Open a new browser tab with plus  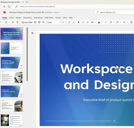tap(27, 2)
